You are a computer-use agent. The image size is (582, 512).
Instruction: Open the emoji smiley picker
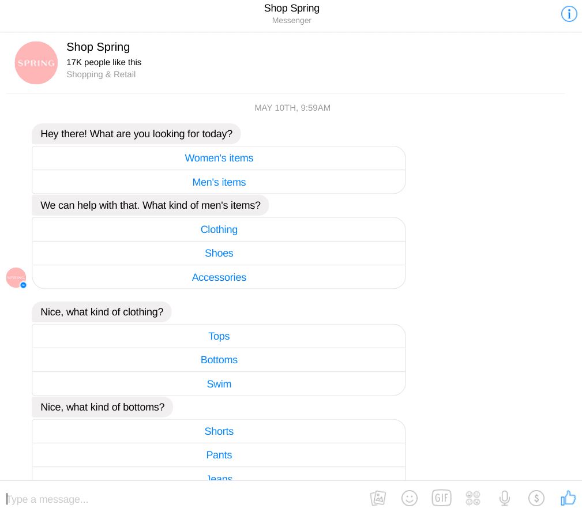point(410,498)
